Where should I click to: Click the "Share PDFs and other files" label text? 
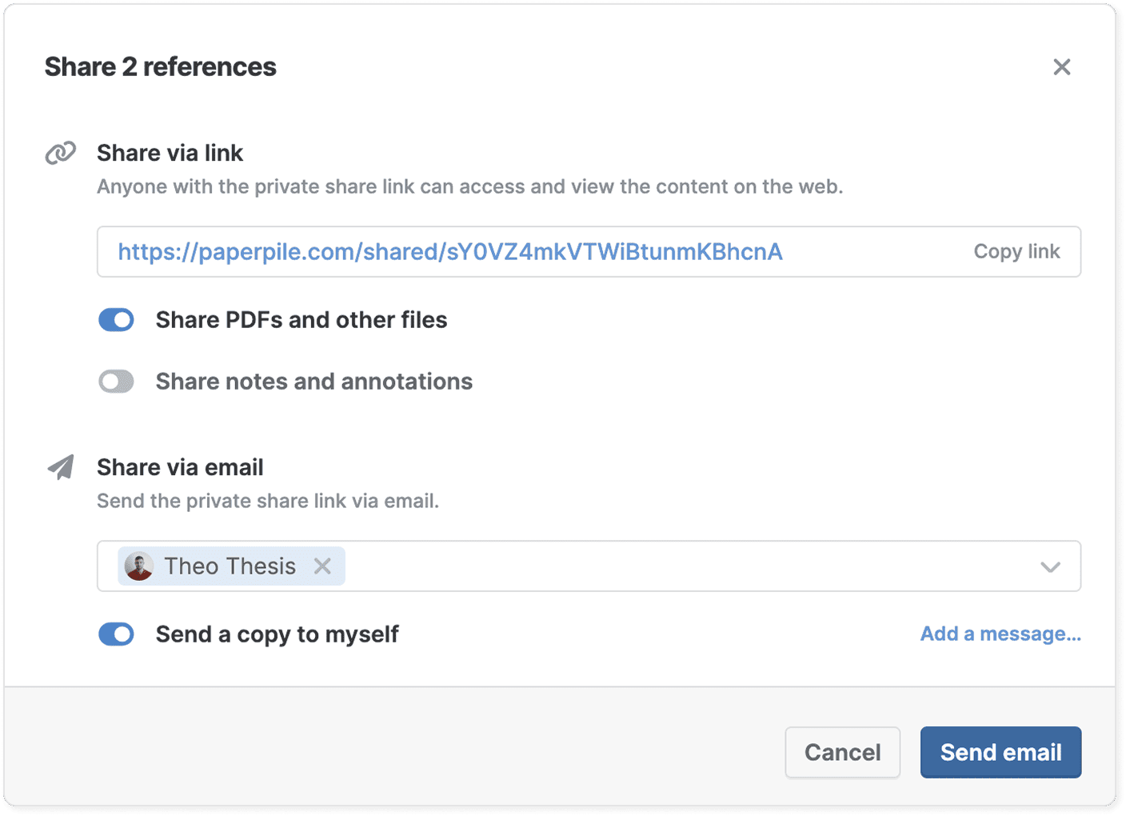[x=301, y=320]
